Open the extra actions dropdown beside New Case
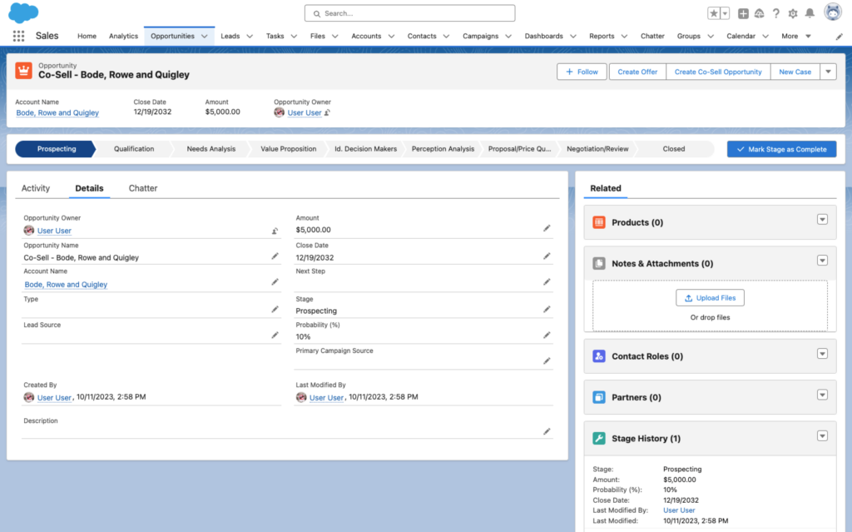 coord(829,72)
